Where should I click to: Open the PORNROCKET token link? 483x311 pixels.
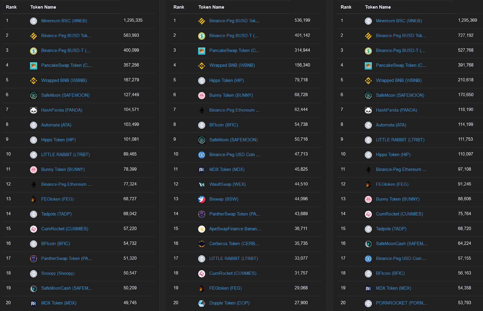tap(401, 303)
